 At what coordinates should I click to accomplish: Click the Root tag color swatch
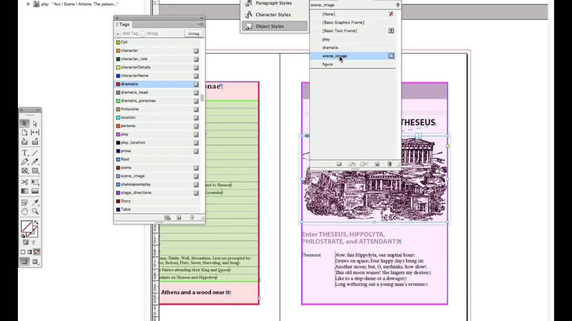[118, 159]
